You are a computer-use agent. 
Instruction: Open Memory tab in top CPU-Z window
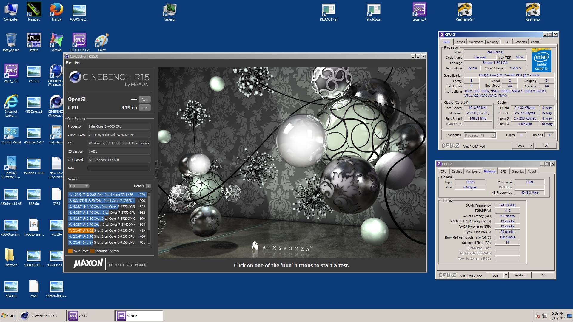pos(492,42)
